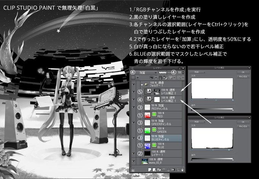Click the folder icon of フォルダー 1
Image resolution: width=259 pixels, height=179 pixels.
pyautogui.click(x=146, y=84)
